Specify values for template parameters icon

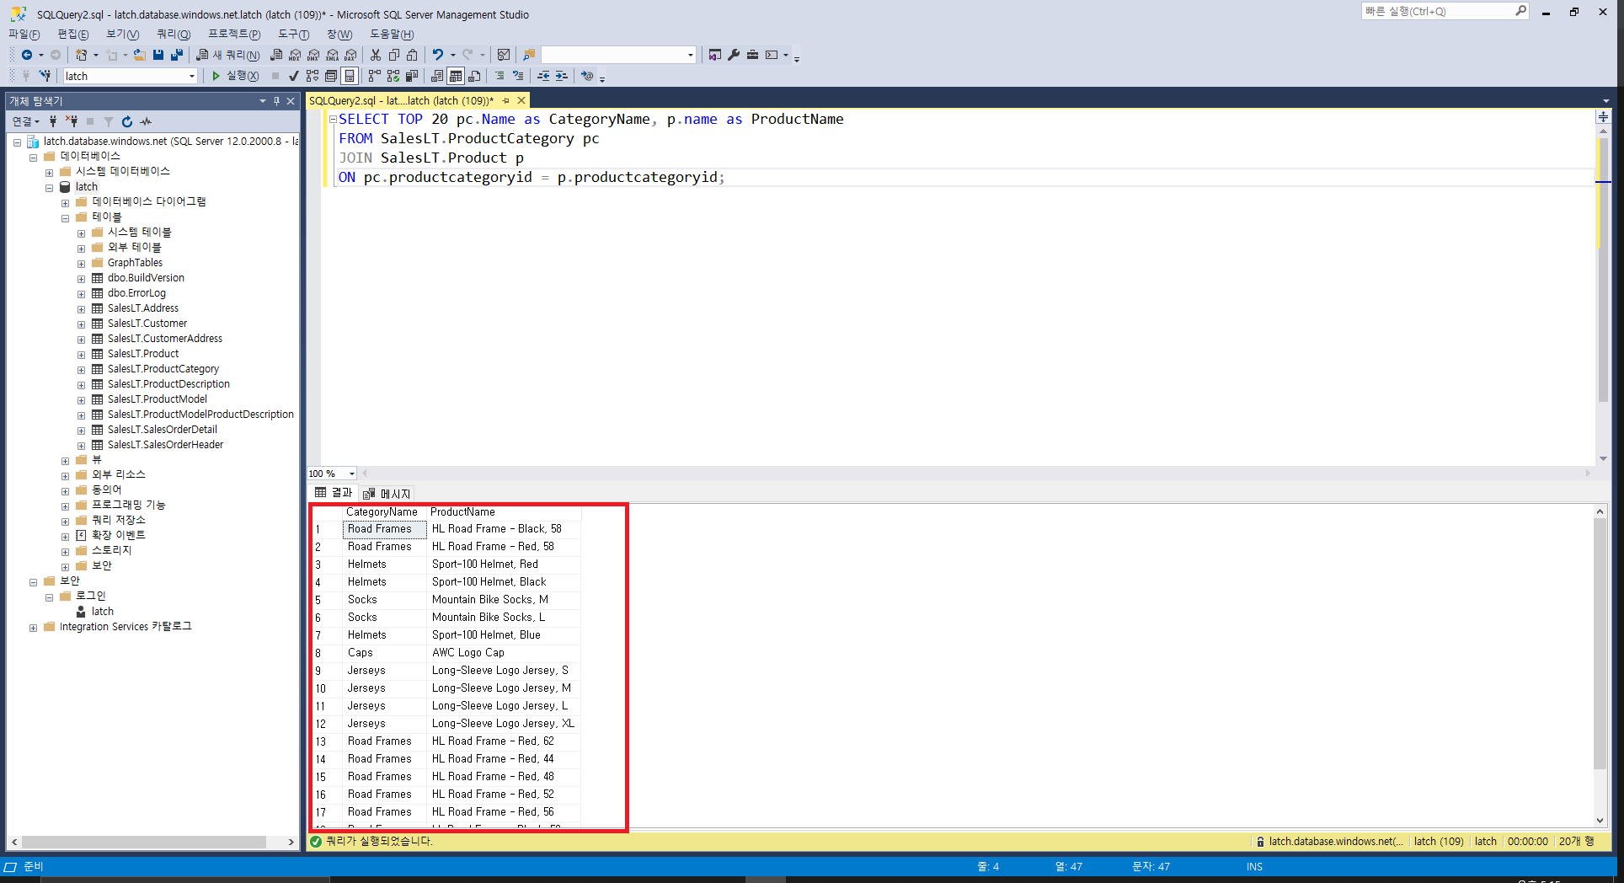point(587,76)
